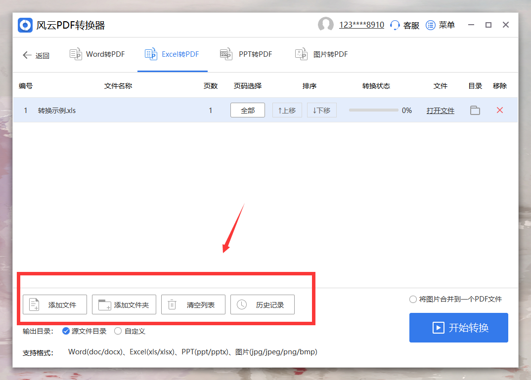Switch to PPT转PDF tab
Viewport: 531px width, 380px height.
pos(246,54)
